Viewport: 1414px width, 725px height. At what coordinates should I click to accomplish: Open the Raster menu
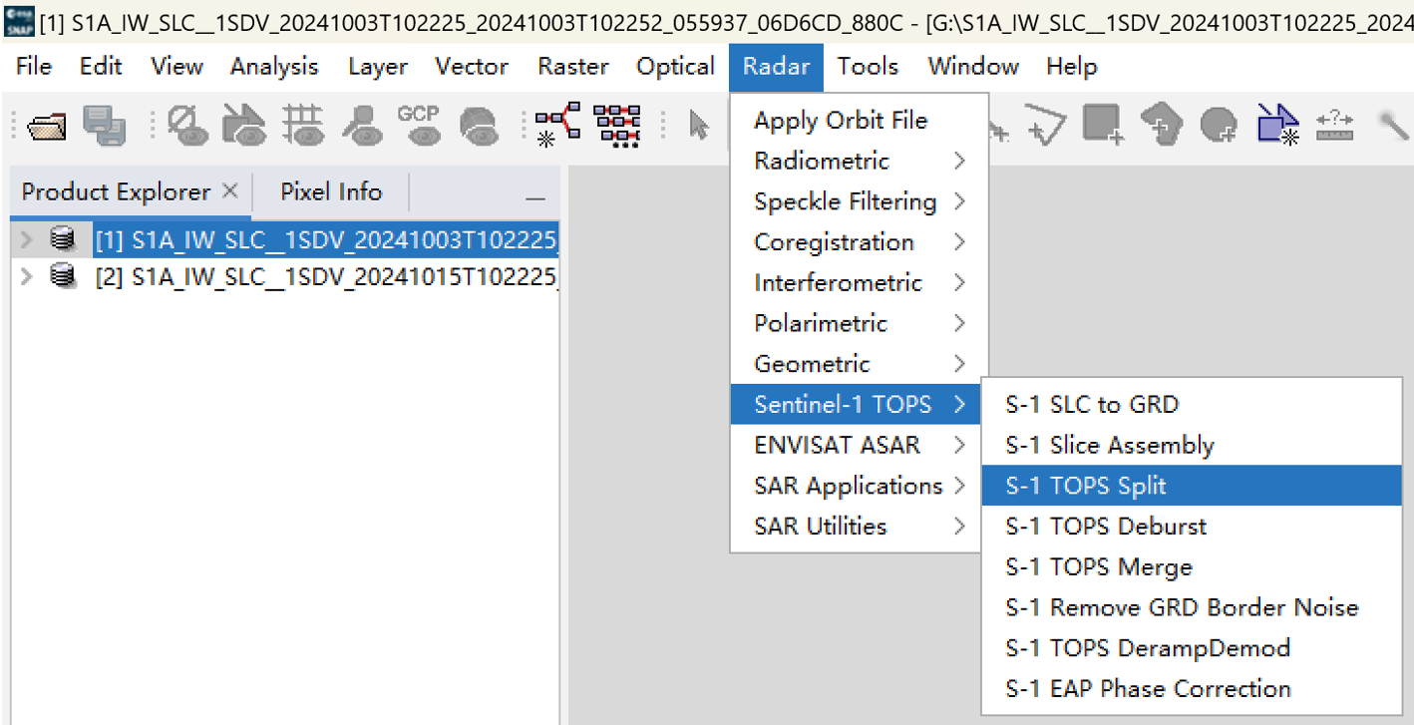573,67
